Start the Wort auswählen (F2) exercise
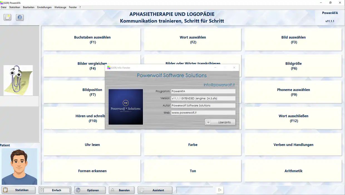This screenshot has height=195, width=345. click(193, 40)
